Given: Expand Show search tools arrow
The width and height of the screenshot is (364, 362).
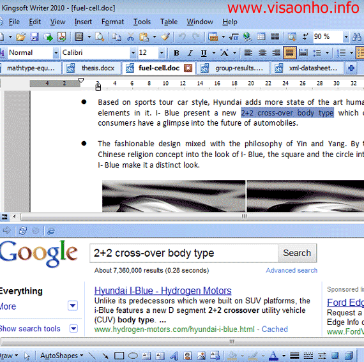Looking at the screenshot, I should [73, 328].
